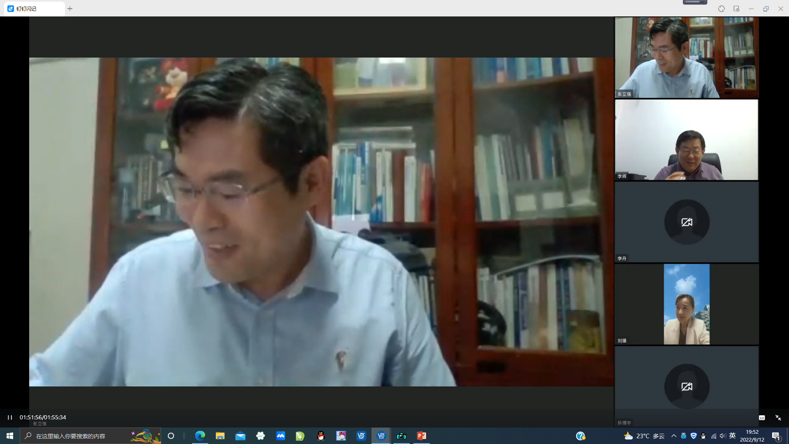The height and width of the screenshot is (444, 789).
Task: Open the Windows Start menu
Action: tap(10, 436)
